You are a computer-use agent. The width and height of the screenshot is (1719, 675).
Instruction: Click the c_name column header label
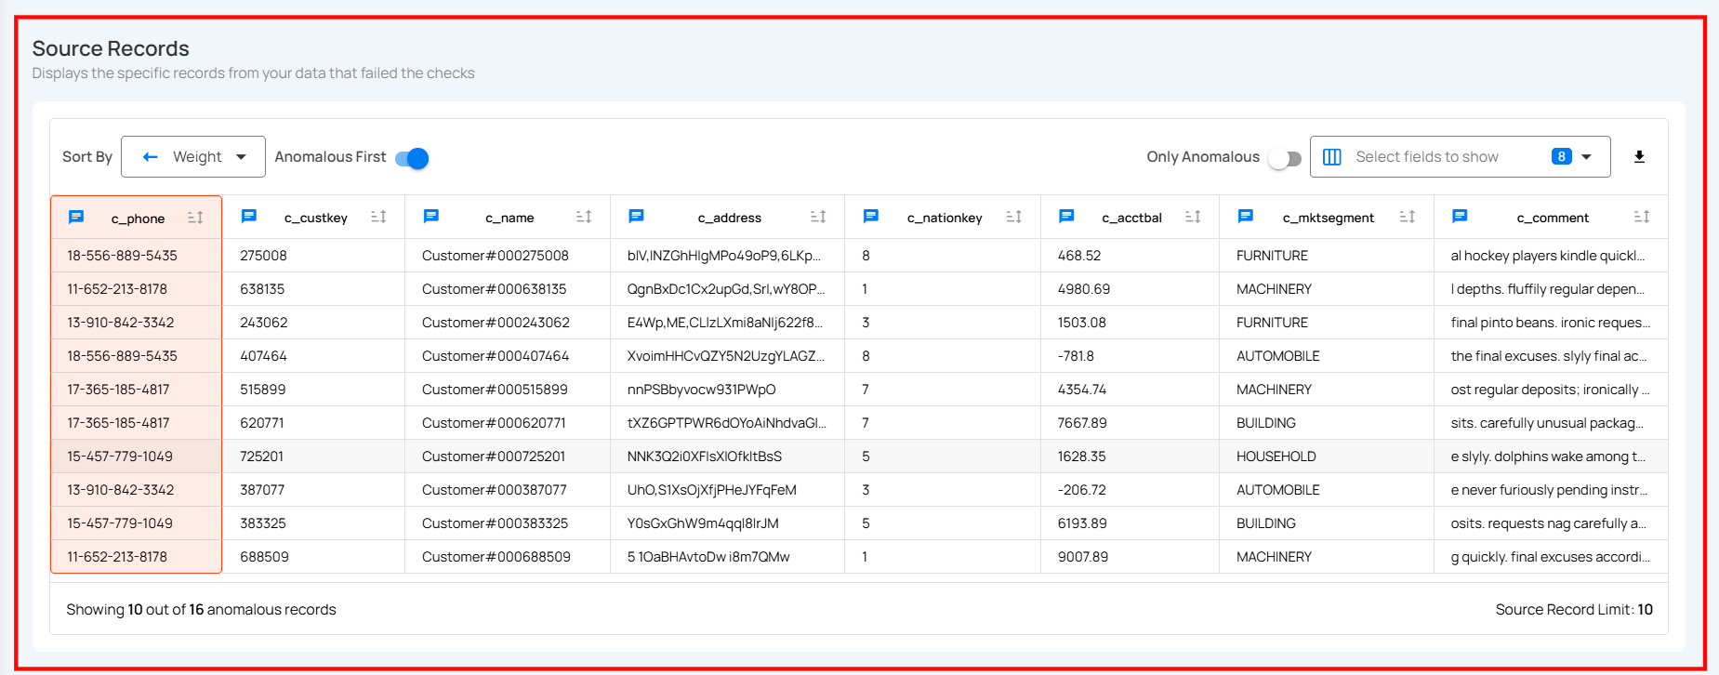(509, 218)
